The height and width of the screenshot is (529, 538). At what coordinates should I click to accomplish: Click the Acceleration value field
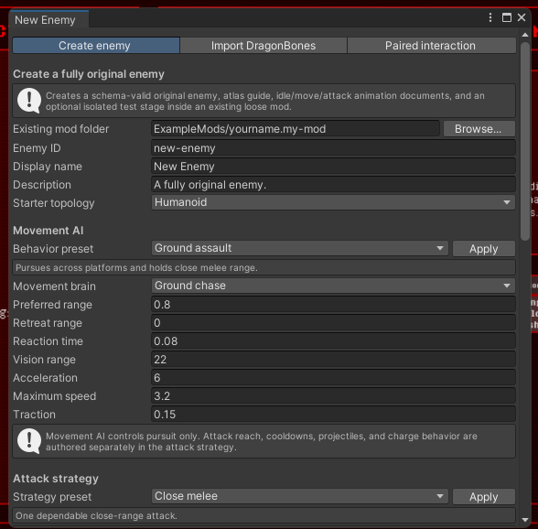point(333,378)
